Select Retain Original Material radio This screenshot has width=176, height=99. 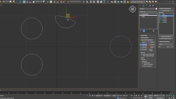click(141, 56)
